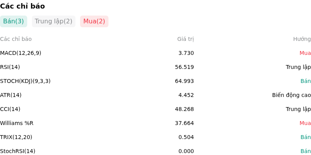Open the MACD(12,26,9) indicator row
The width and height of the screenshot is (311, 155).
155,53
